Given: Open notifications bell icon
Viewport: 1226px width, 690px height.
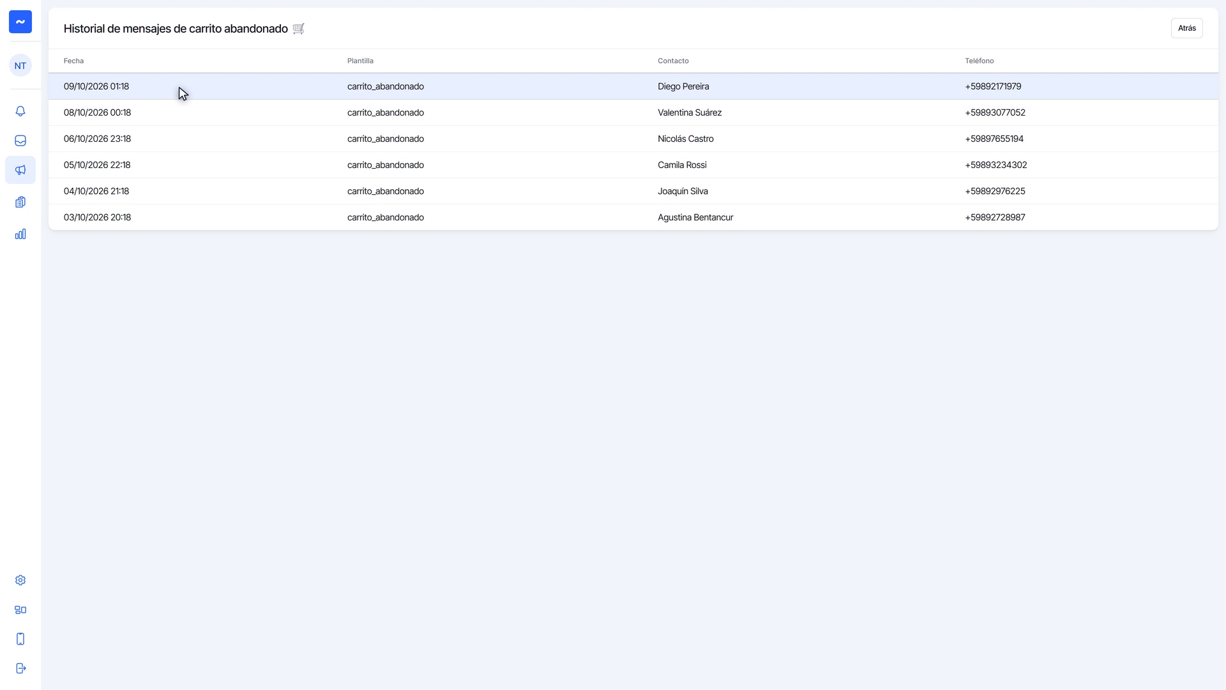Looking at the screenshot, I should click(20, 111).
